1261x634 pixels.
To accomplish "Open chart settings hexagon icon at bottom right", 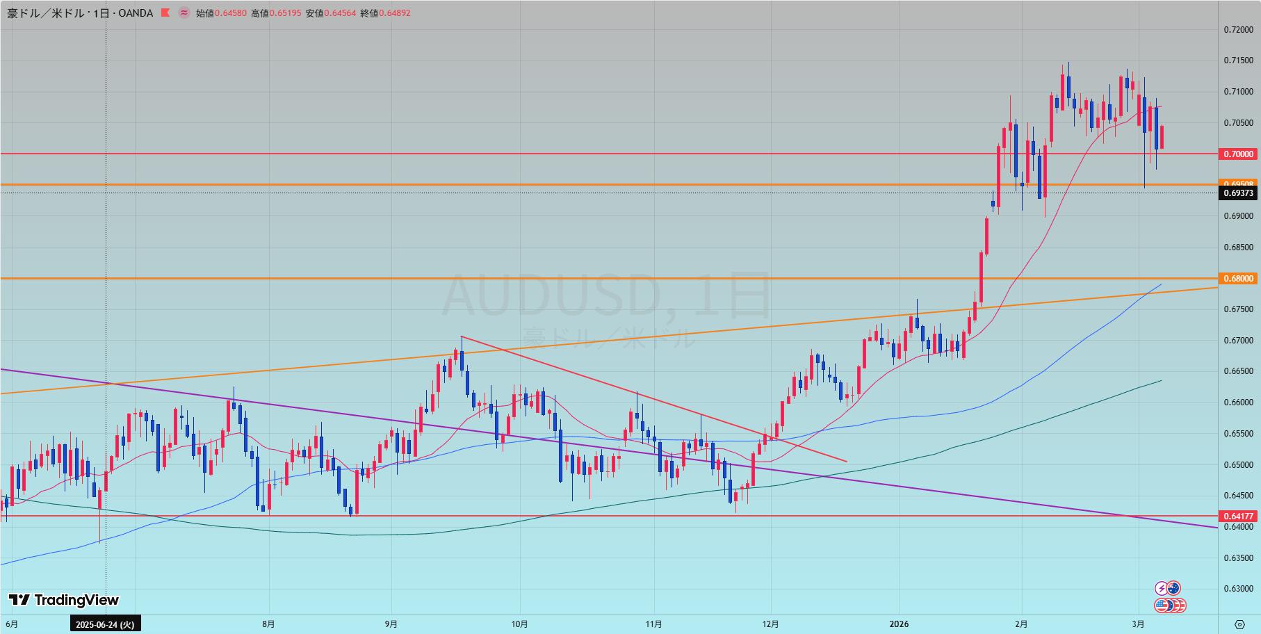I will pos(1239,624).
